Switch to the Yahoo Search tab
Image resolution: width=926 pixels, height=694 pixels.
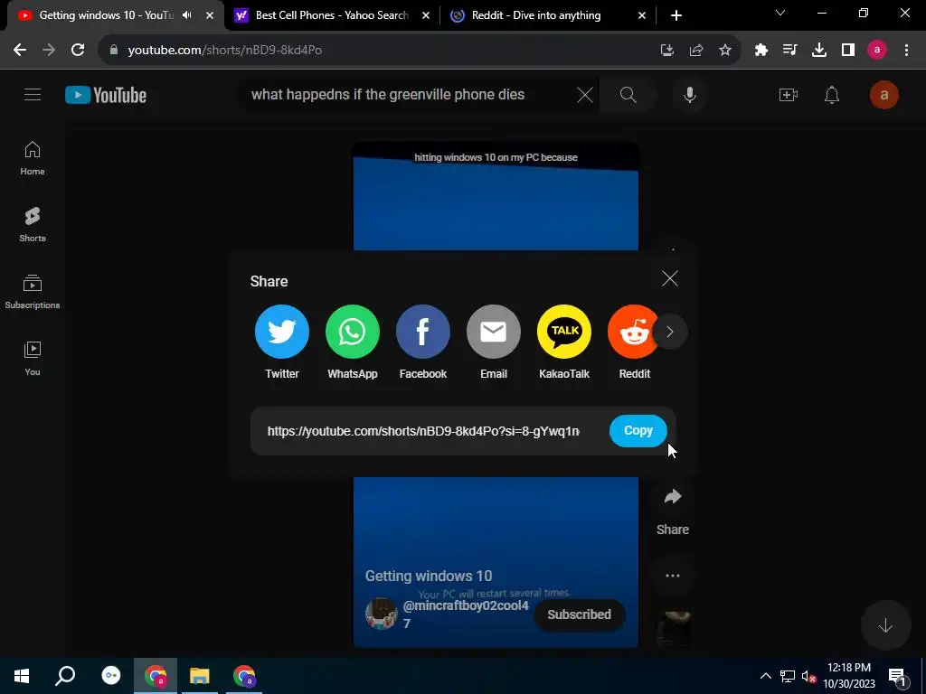coord(332,15)
